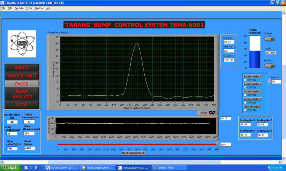Viewport: 286px width, 171px height.
Task: Open the first TARANG BUMP TEST taskbar window
Action: [x=62, y=168]
